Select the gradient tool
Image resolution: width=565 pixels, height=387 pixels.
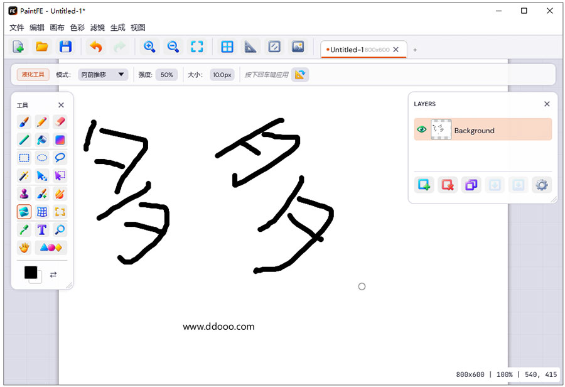(60, 139)
